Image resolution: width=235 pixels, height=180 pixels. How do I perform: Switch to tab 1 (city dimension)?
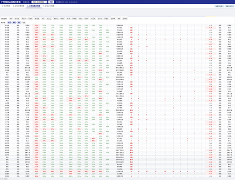coord(6,6)
